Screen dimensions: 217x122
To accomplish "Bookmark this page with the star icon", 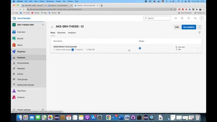I will pyautogui.click(x=175, y=9).
